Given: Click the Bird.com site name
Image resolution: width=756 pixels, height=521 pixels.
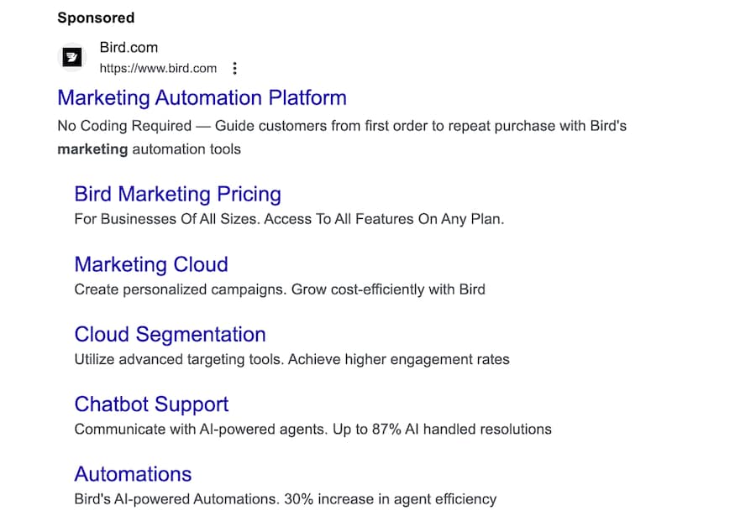Looking at the screenshot, I should (129, 48).
